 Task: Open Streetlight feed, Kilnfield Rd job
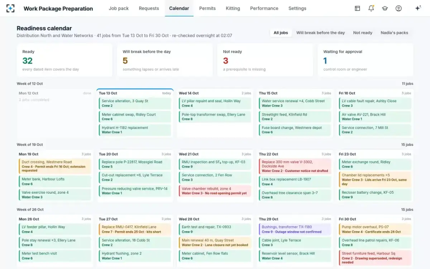tap(295, 117)
